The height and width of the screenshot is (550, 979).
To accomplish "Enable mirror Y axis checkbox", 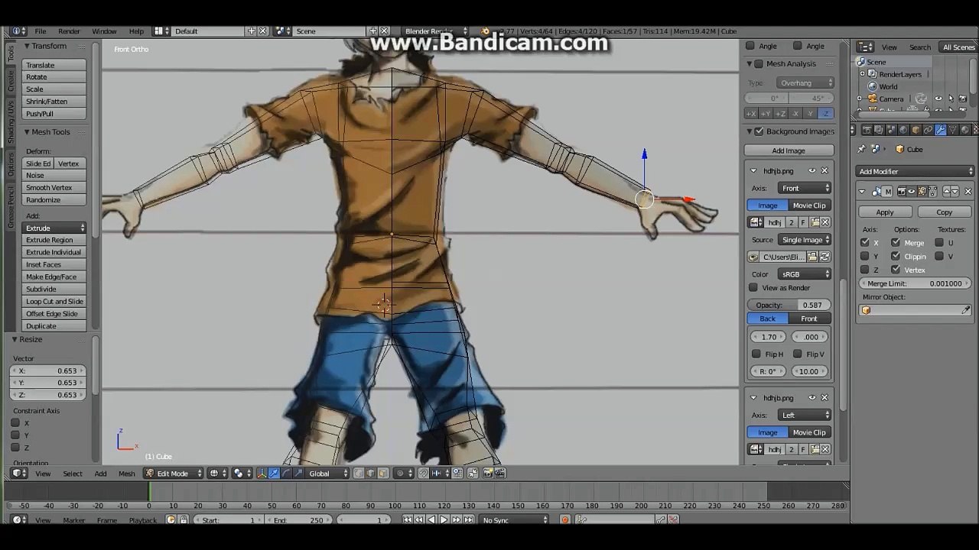I will [865, 257].
